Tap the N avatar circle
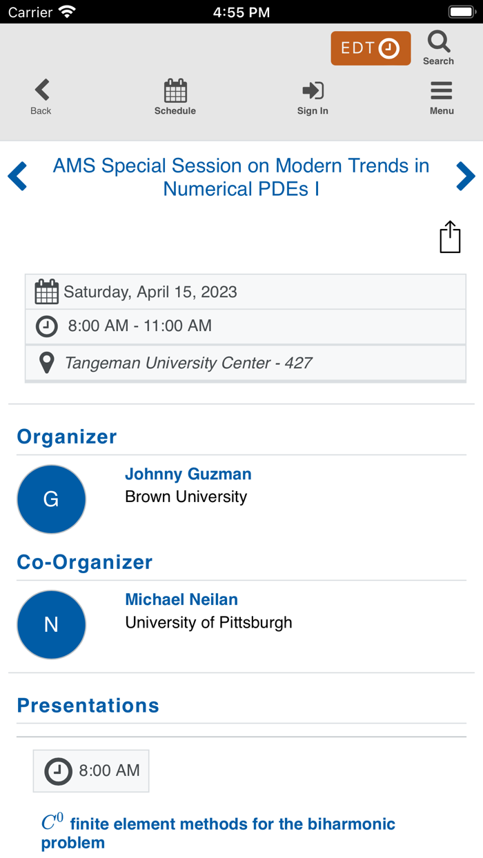The image size is (483, 858). point(51,625)
